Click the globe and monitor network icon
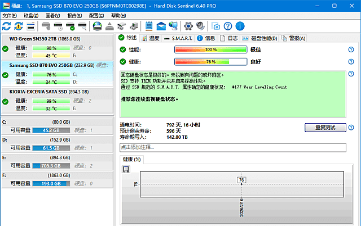The height and width of the screenshot is (226, 361). (173, 26)
